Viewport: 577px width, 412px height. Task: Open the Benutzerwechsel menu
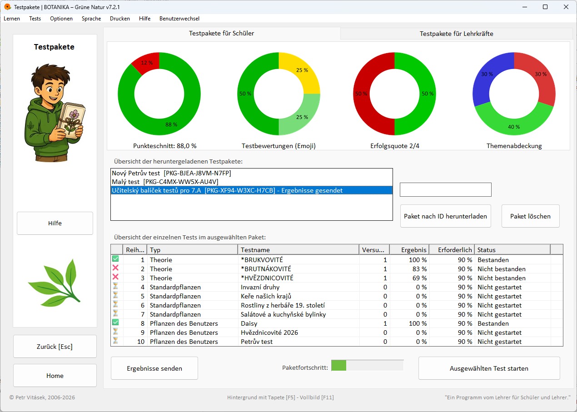pyautogui.click(x=179, y=19)
